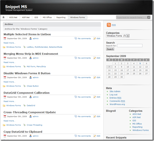The width and height of the screenshot is (154, 141).
Task: Select September 5 in the calendar
Action: click(x=140, y=64)
